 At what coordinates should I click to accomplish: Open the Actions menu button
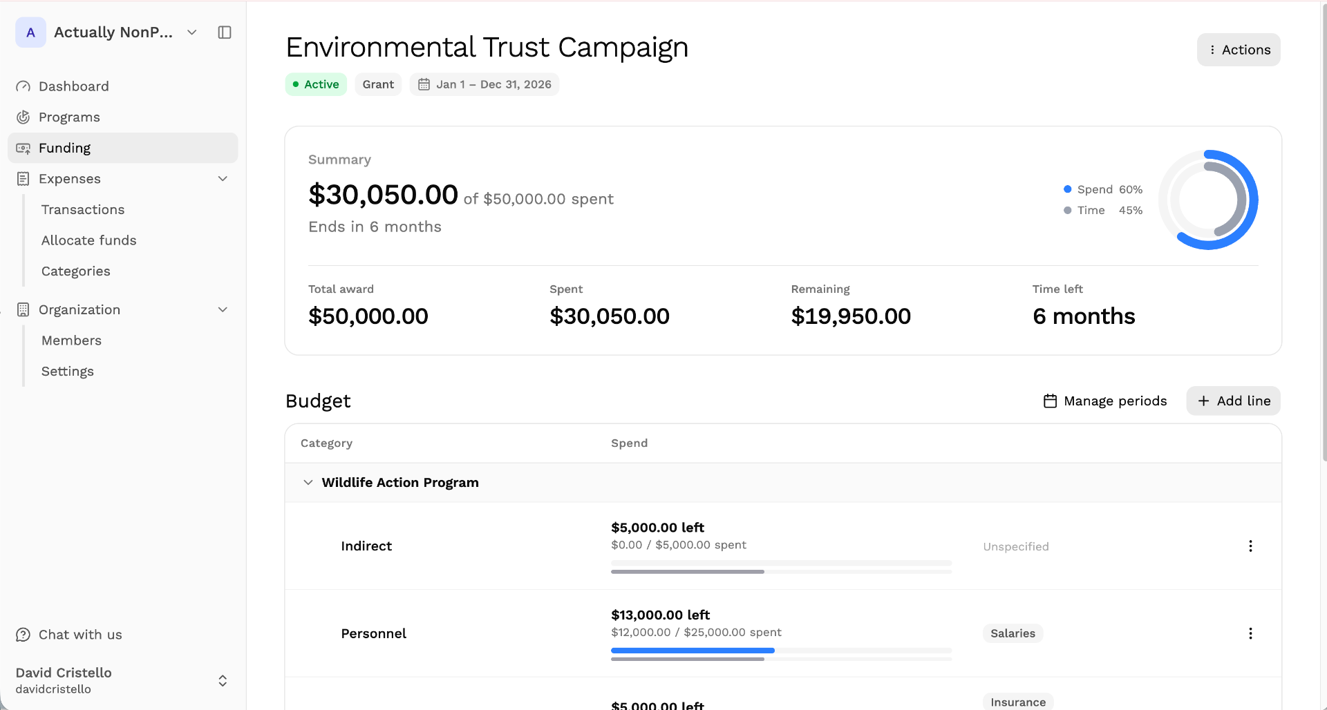click(x=1239, y=50)
